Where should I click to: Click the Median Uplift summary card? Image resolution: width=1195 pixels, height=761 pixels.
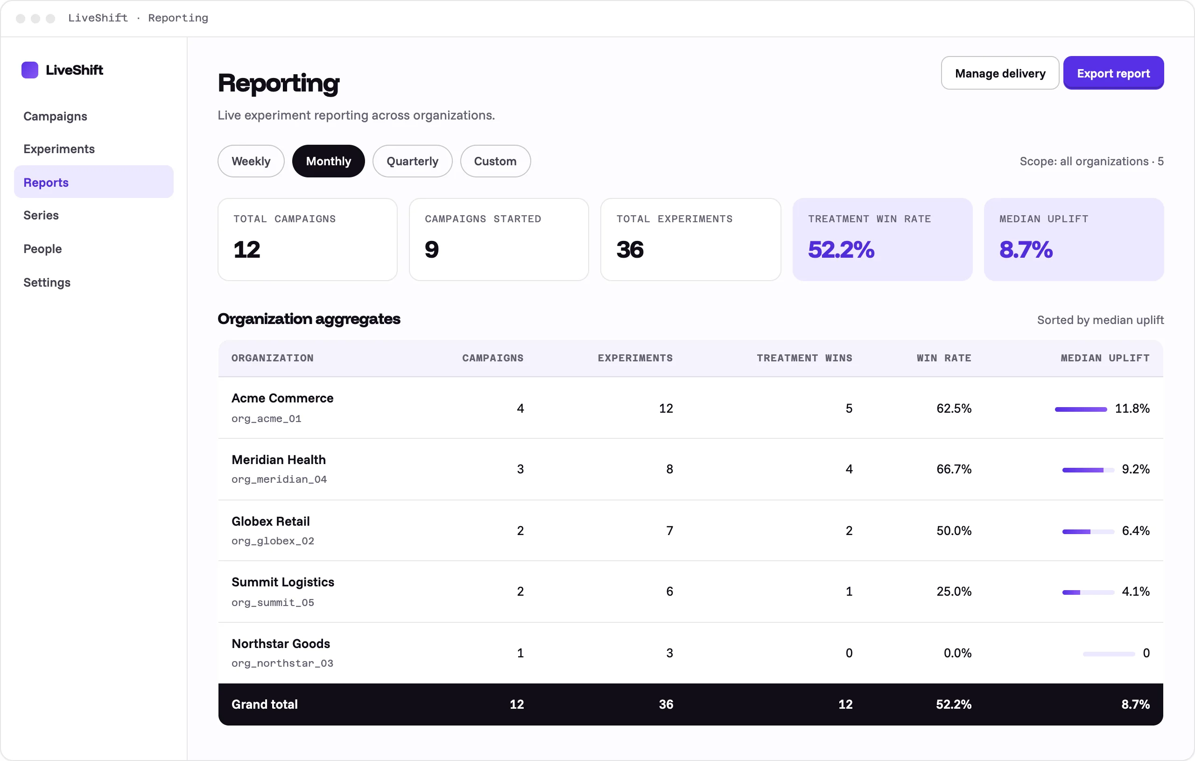click(1074, 240)
